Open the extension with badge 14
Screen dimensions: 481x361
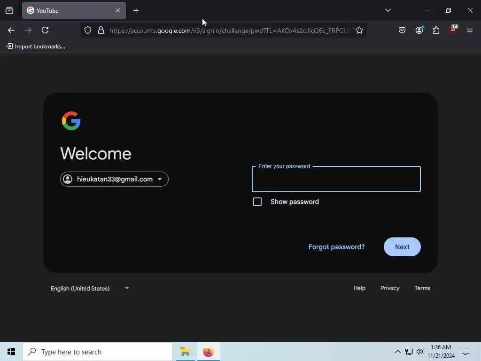[x=453, y=30]
